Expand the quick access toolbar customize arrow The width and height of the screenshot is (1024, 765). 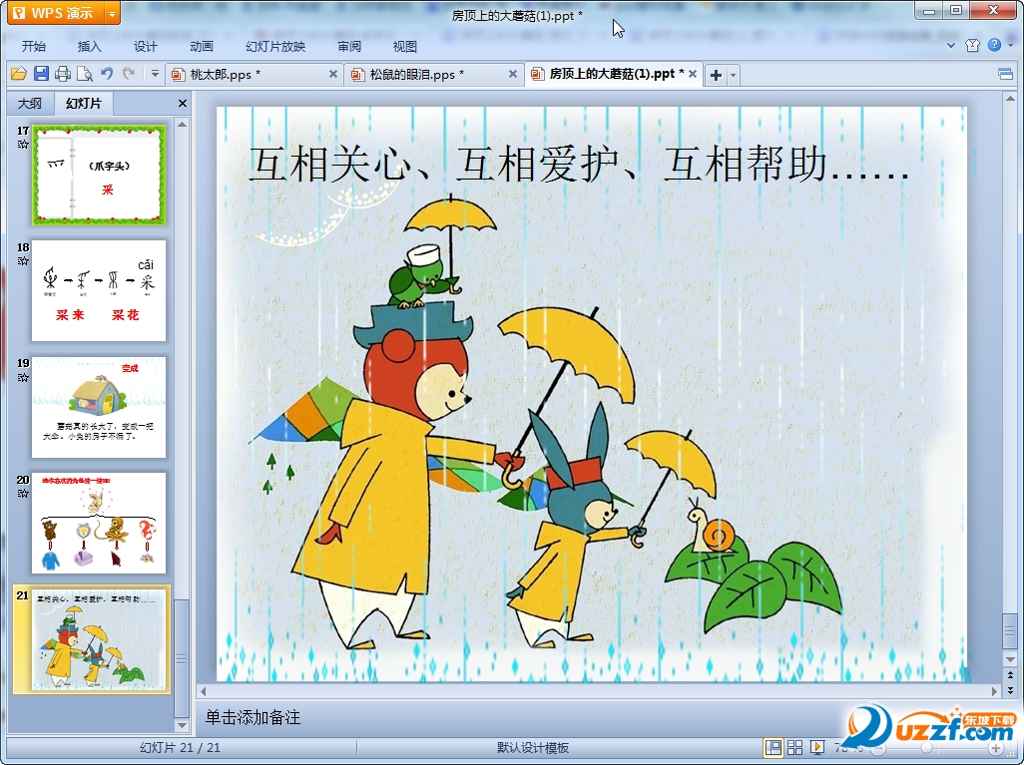(155, 74)
